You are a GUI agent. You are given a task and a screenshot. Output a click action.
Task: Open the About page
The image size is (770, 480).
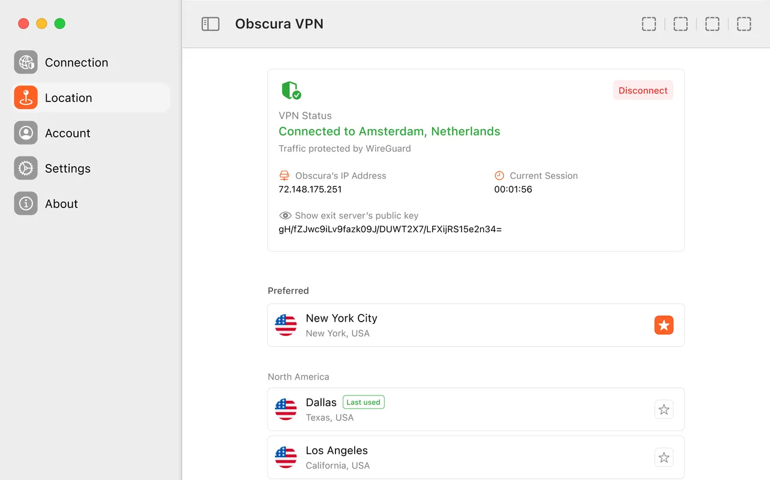tap(26, 203)
